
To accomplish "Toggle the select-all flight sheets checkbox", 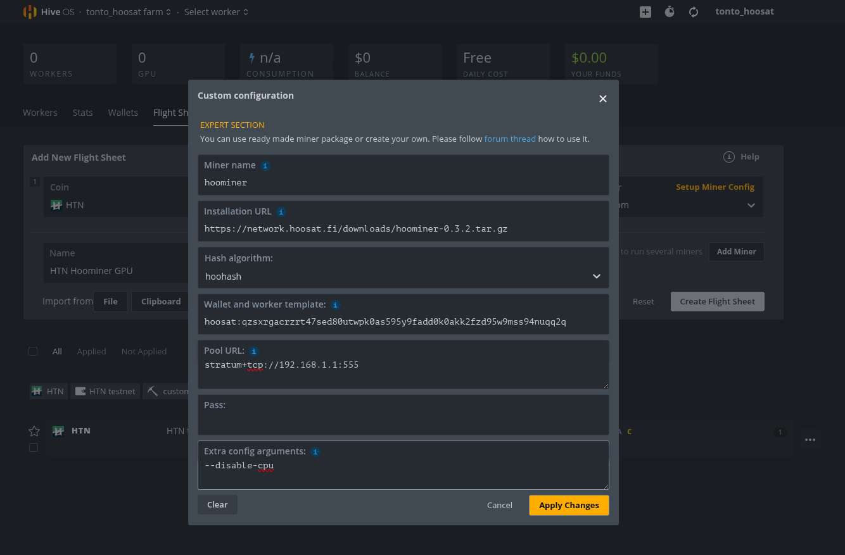I will 33,351.
